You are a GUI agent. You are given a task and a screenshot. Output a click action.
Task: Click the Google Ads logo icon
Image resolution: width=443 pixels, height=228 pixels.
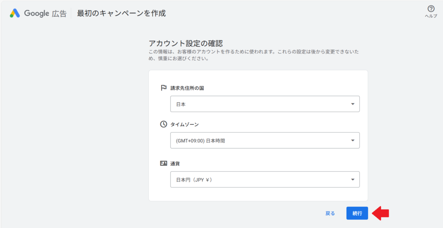pos(15,13)
